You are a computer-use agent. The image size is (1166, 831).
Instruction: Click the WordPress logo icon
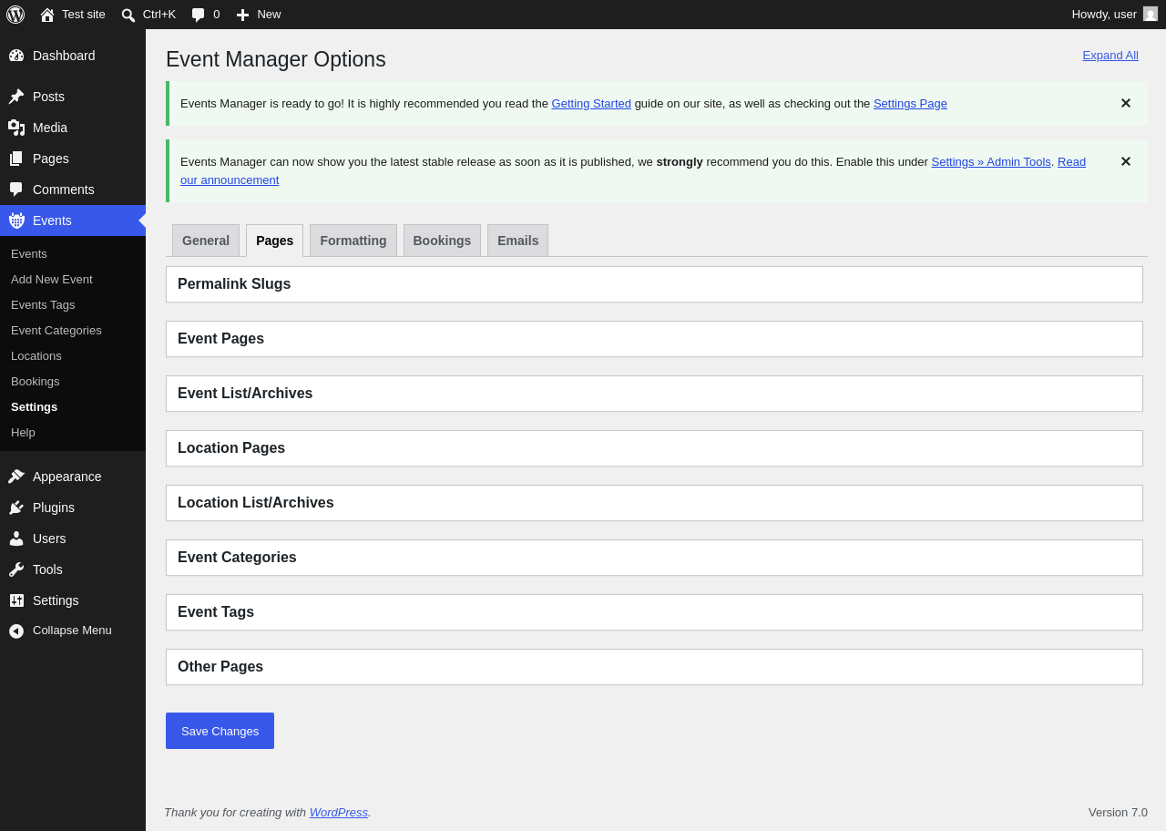click(x=15, y=15)
